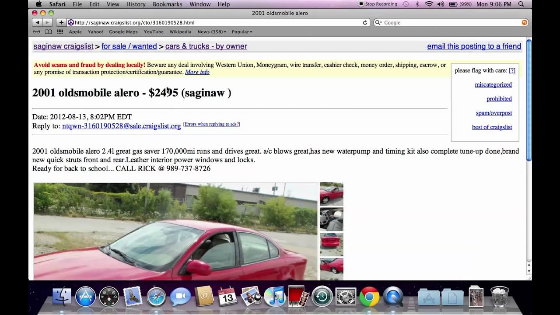560x315 pixels.
Task: Open More info scam warning link
Action: [x=197, y=72]
